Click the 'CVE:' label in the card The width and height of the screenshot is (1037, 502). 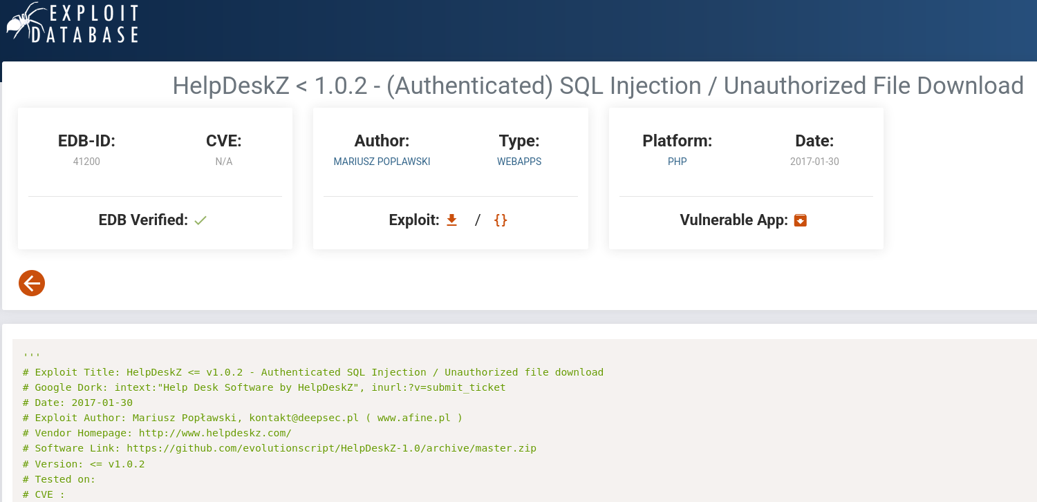[224, 141]
